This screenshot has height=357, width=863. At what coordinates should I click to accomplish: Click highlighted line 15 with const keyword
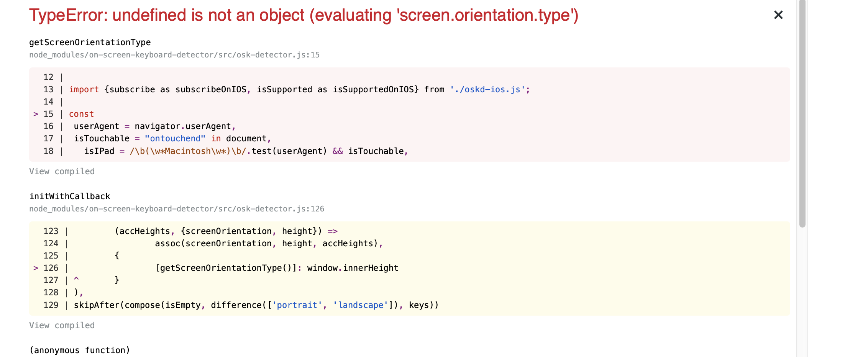click(x=81, y=114)
